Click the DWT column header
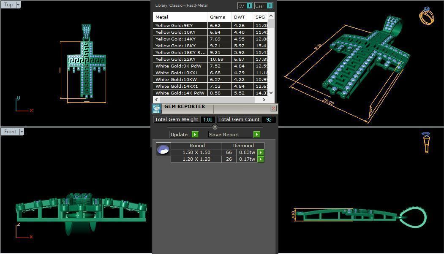Screen dimensions: 444x254 click(x=242, y=17)
